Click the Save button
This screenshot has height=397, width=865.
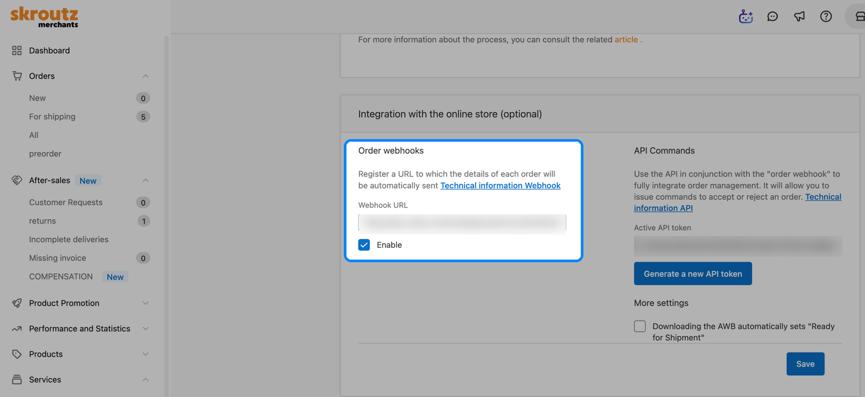pyautogui.click(x=805, y=364)
